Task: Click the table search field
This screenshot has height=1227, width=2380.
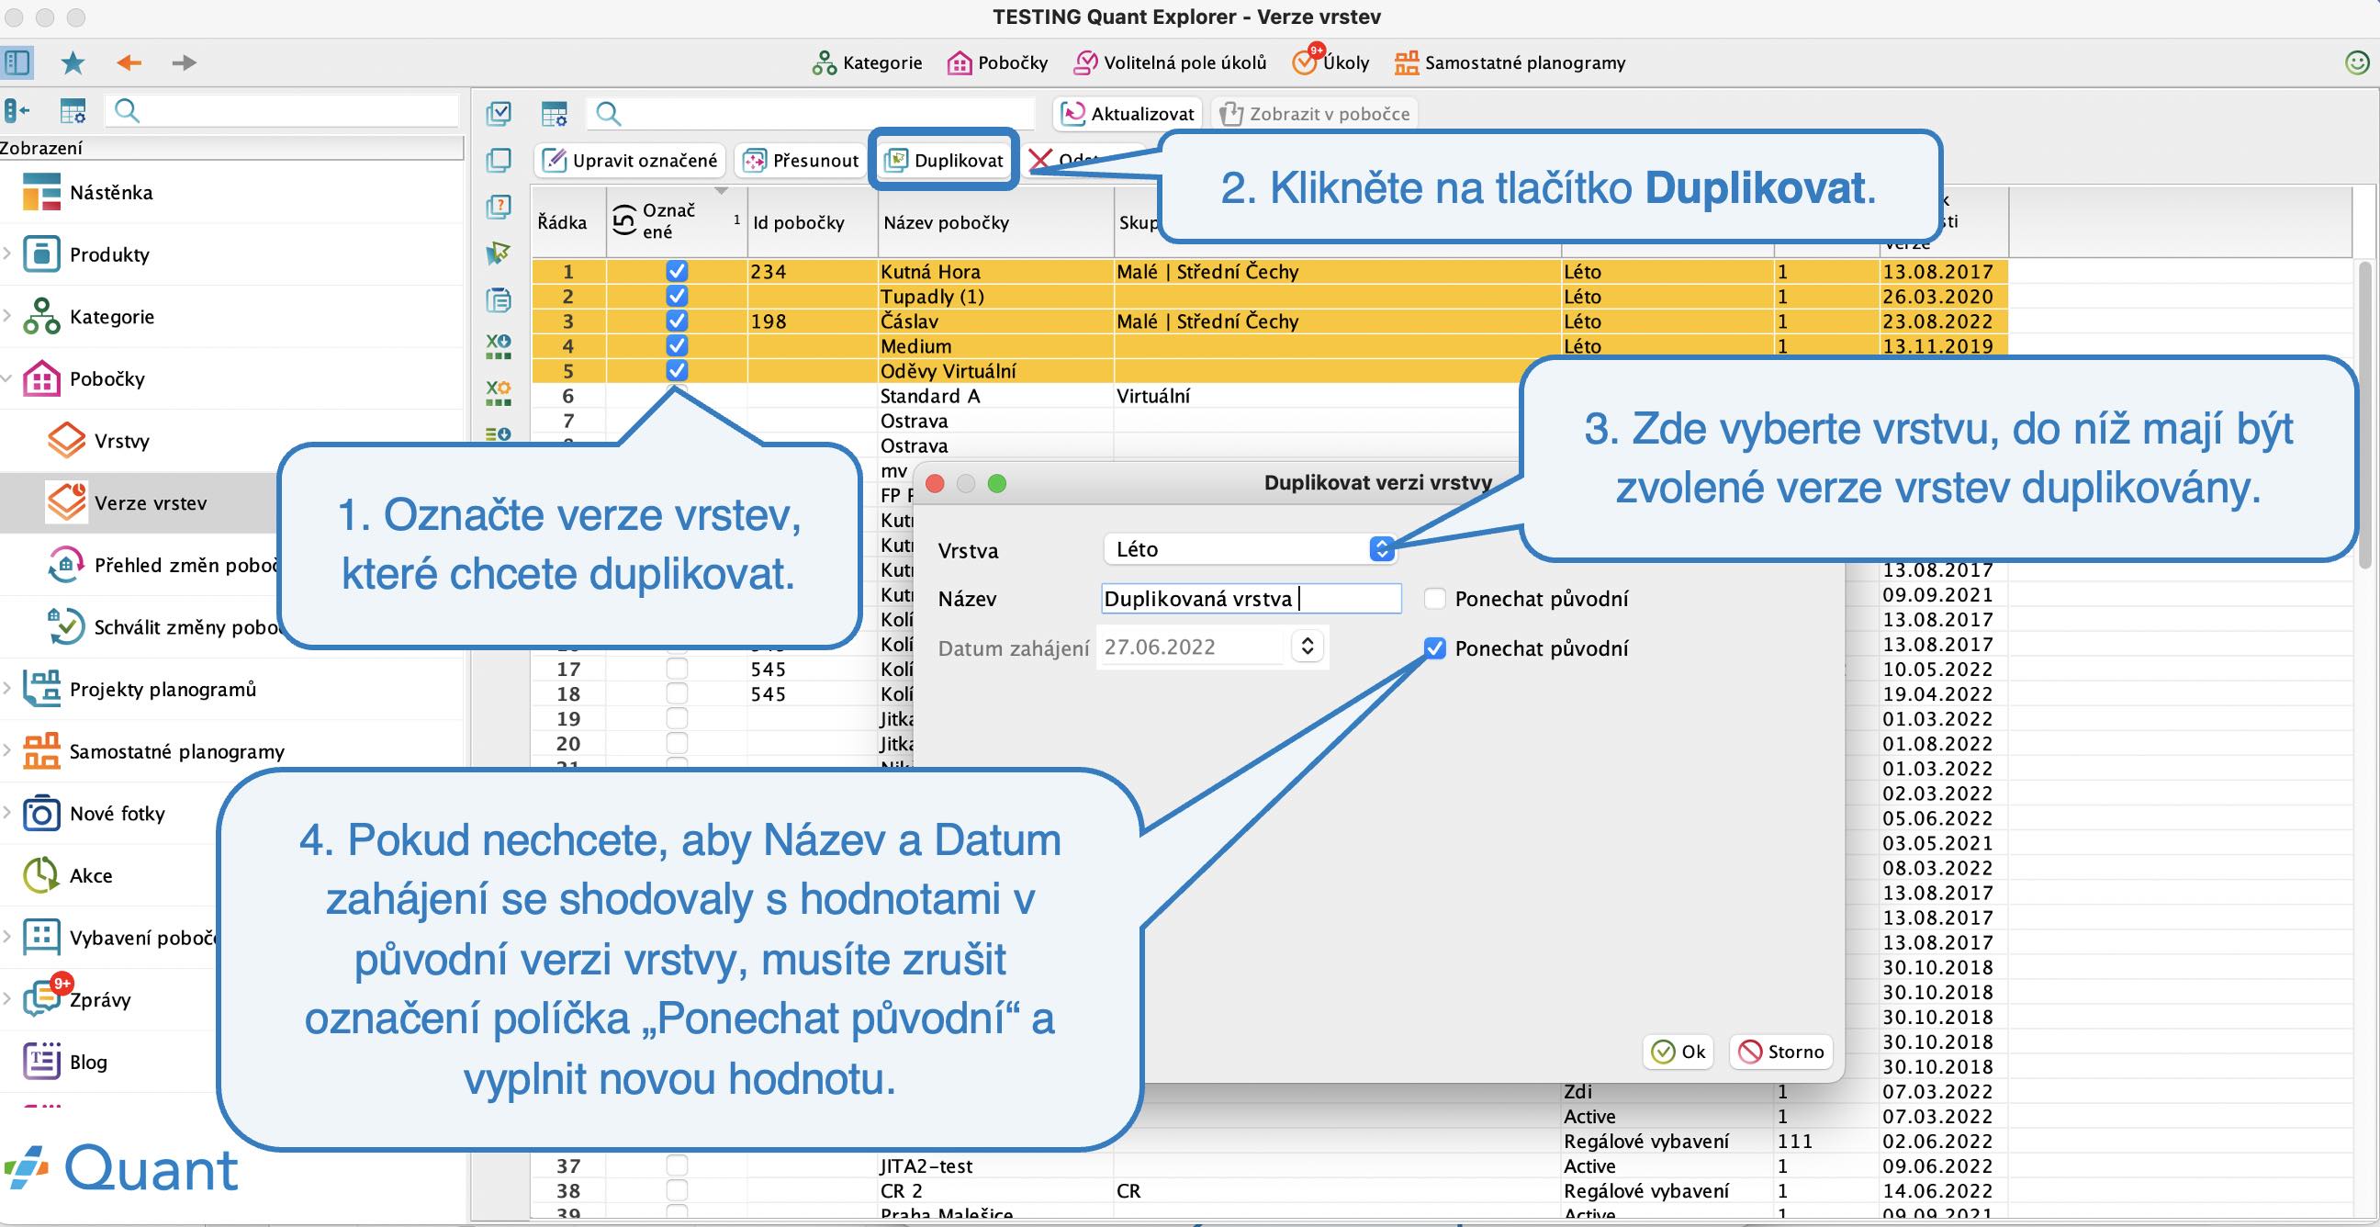Action: [x=811, y=114]
